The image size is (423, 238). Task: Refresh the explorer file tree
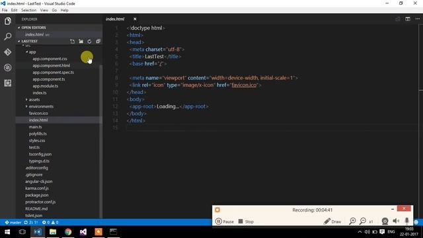point(89,41)
